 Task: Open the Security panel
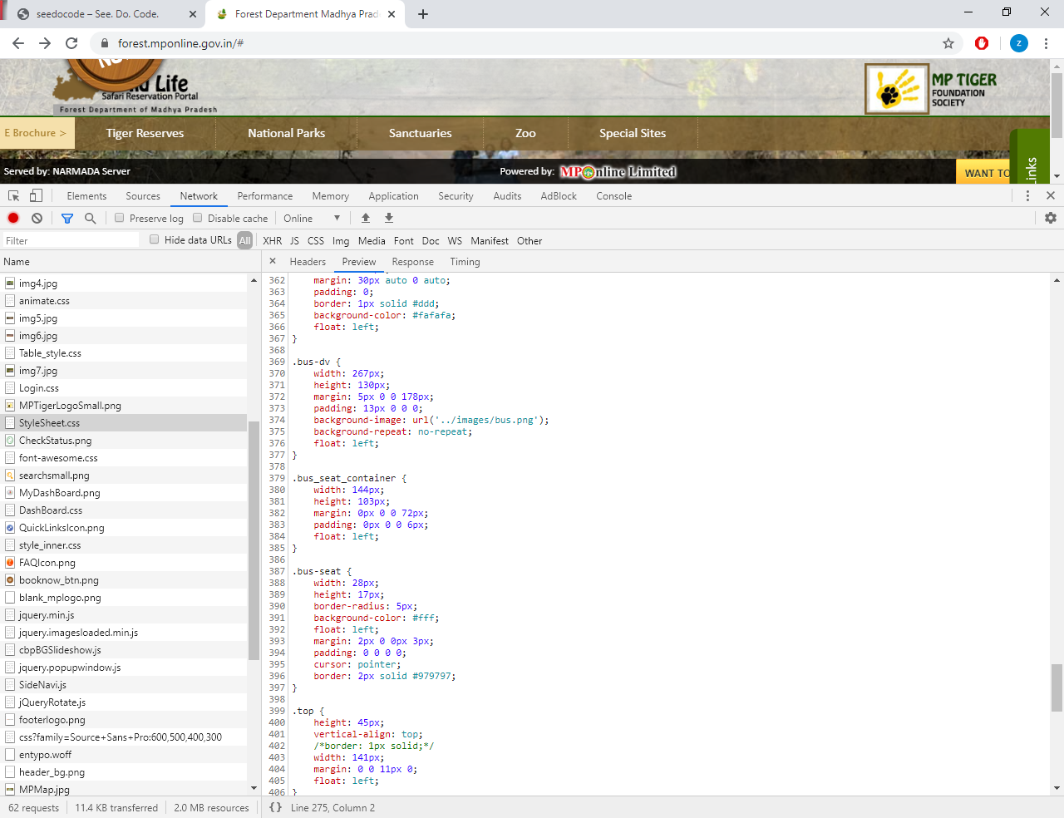point(456,196)
